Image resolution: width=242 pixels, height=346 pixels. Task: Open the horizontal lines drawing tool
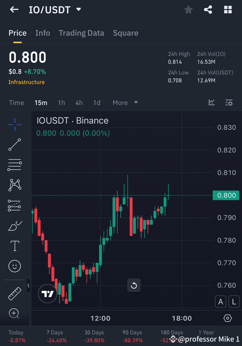[15, 165]
